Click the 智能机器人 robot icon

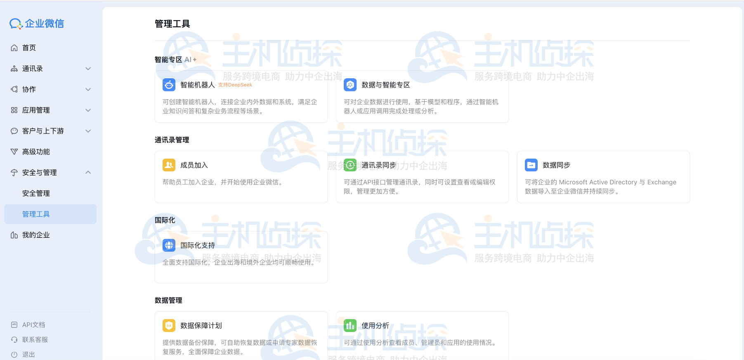pyautogui.click(x=169, y=85)
